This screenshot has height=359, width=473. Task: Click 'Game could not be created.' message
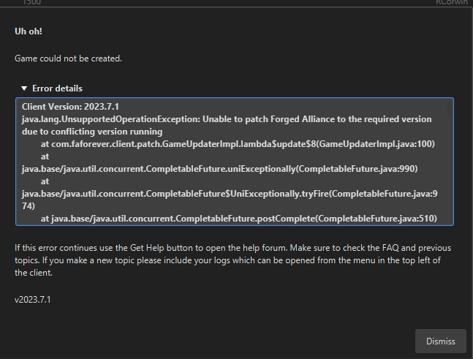68,58
